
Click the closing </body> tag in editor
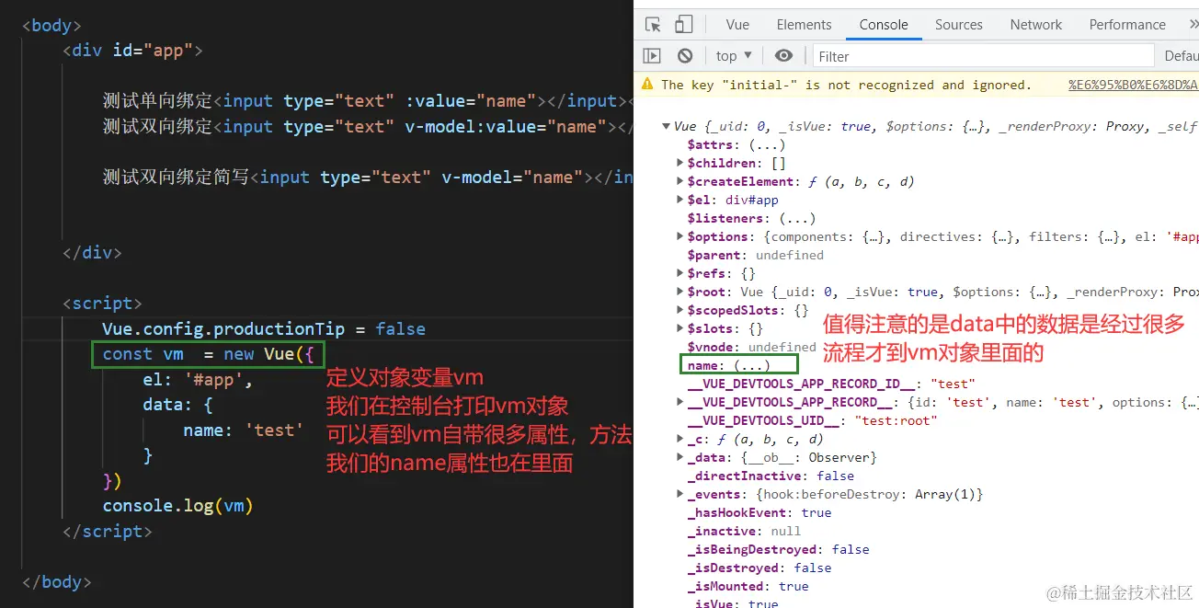tap(56, 581)
